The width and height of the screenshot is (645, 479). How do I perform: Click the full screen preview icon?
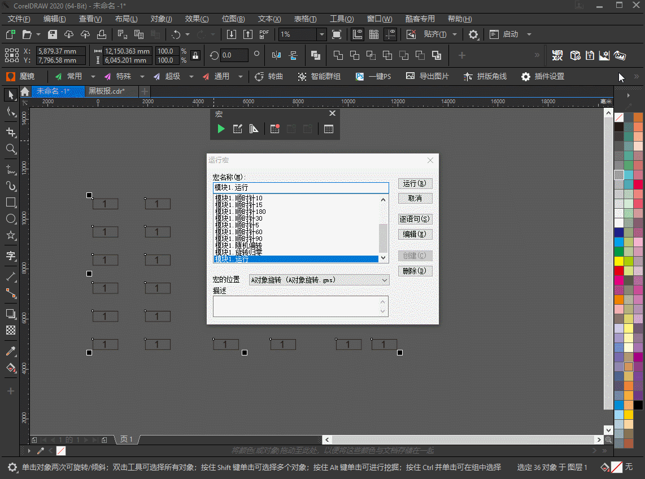click(x=337, y=34)
